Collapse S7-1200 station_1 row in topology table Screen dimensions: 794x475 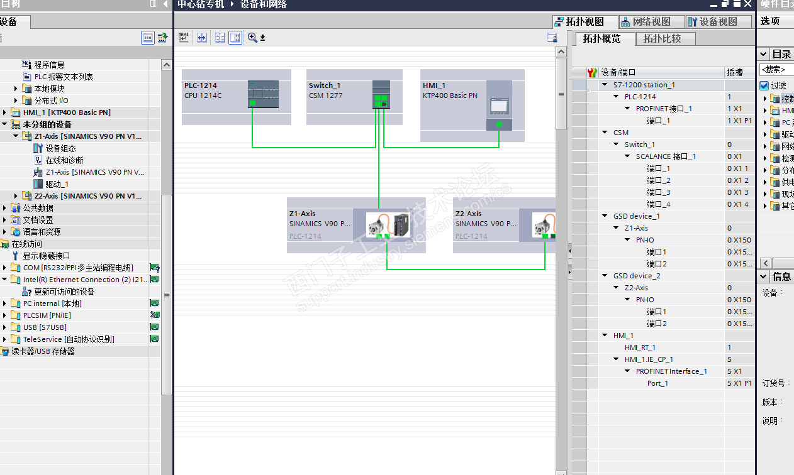(605, 85)
